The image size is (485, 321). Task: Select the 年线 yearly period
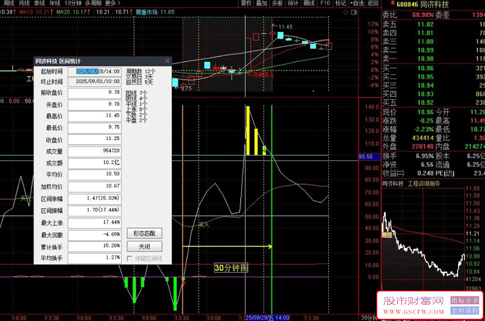pos(55,3)
